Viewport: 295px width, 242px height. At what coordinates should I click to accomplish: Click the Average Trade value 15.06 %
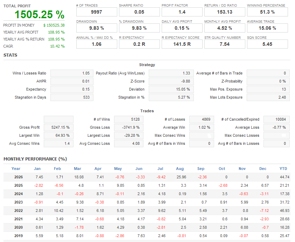[267, 28]
